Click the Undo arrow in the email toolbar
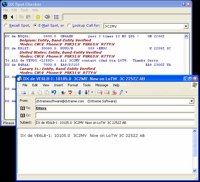Image resolution: width=200 pixels, height=182 pixels. (54, 92)
